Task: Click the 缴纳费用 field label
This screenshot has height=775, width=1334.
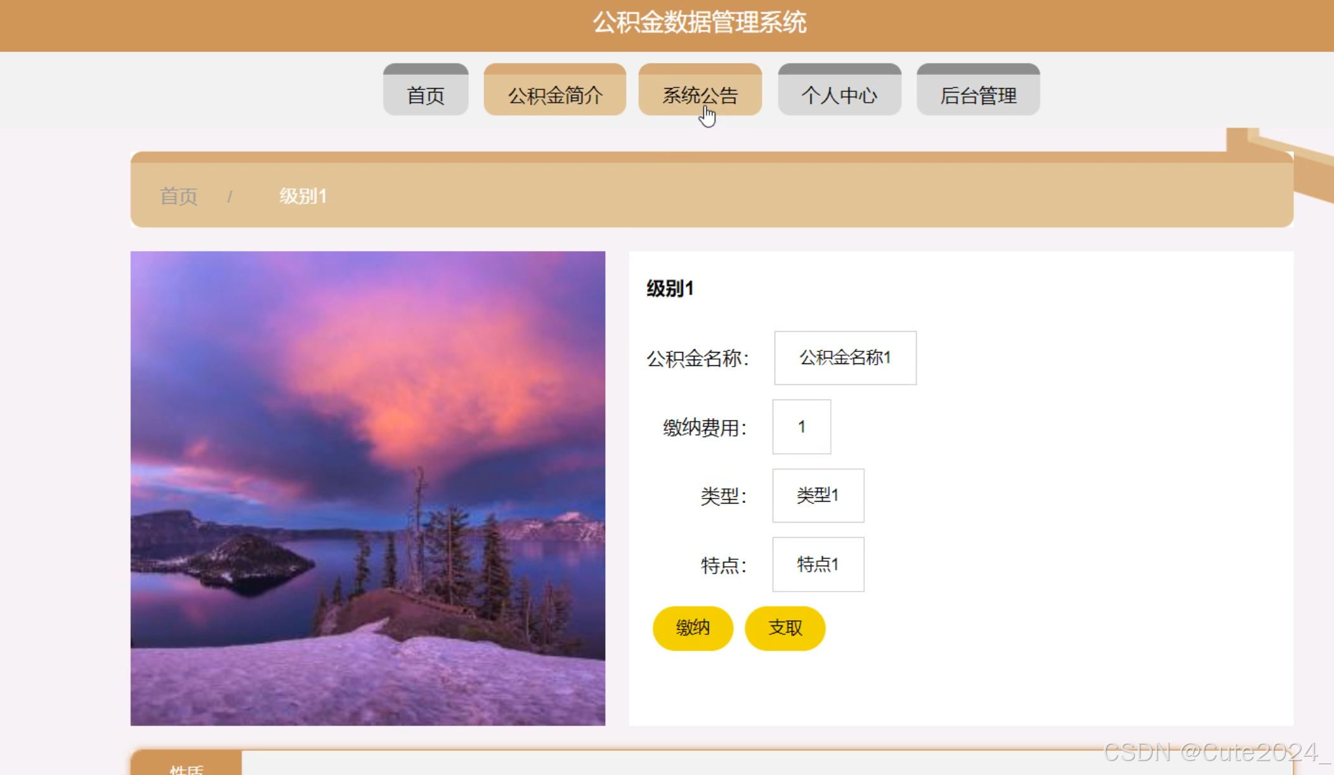Action: 705,427
